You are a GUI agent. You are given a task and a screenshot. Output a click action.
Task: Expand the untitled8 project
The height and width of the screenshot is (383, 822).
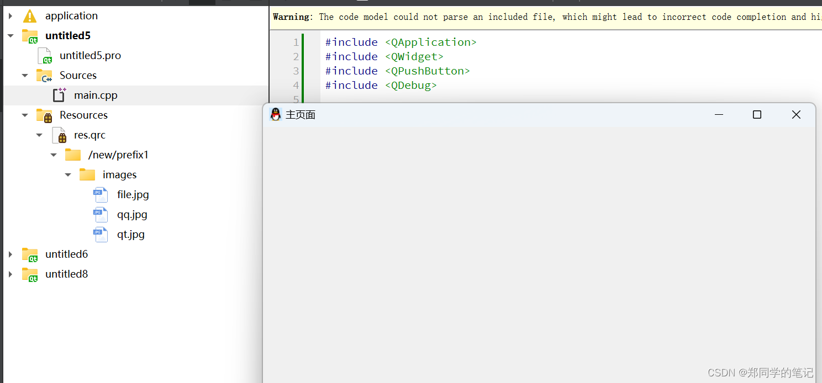point(11,274)
